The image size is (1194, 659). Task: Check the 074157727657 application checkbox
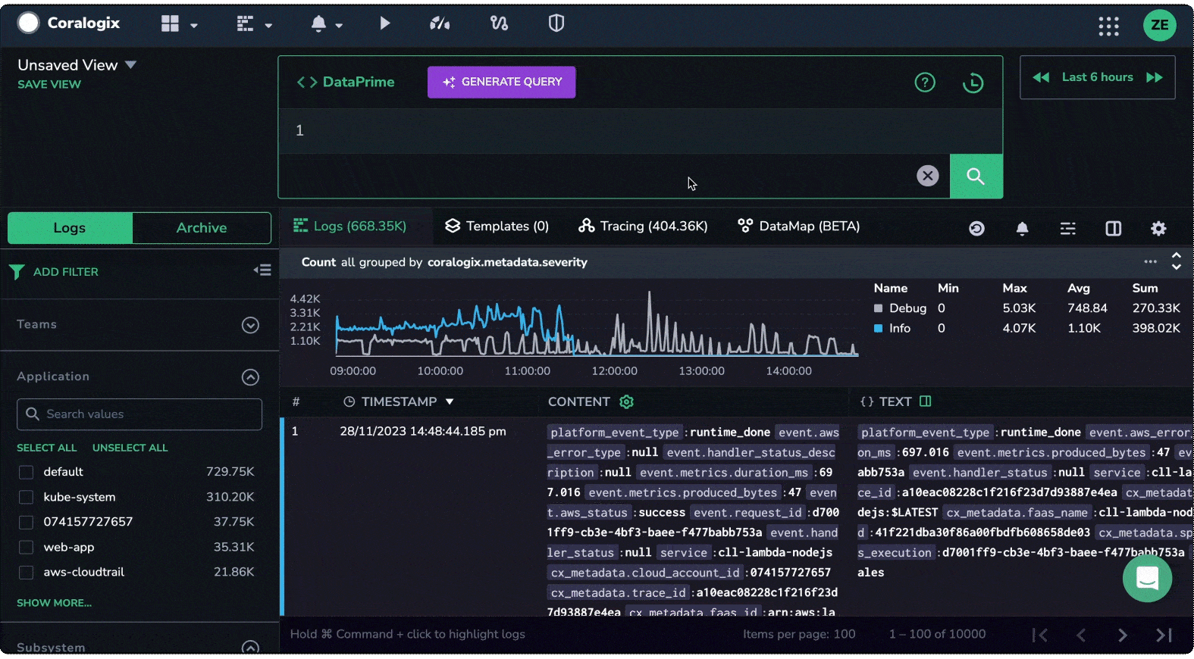point(26,522)
